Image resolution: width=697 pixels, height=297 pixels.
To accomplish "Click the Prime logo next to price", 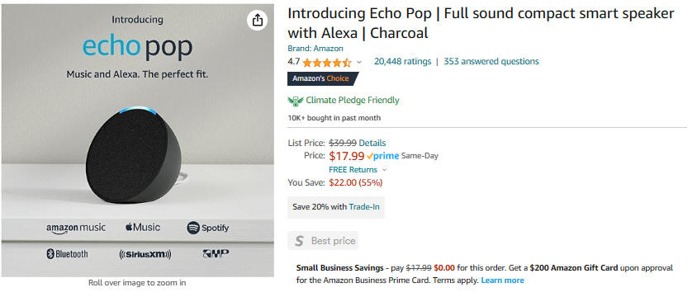I will [x=382, y=156].
